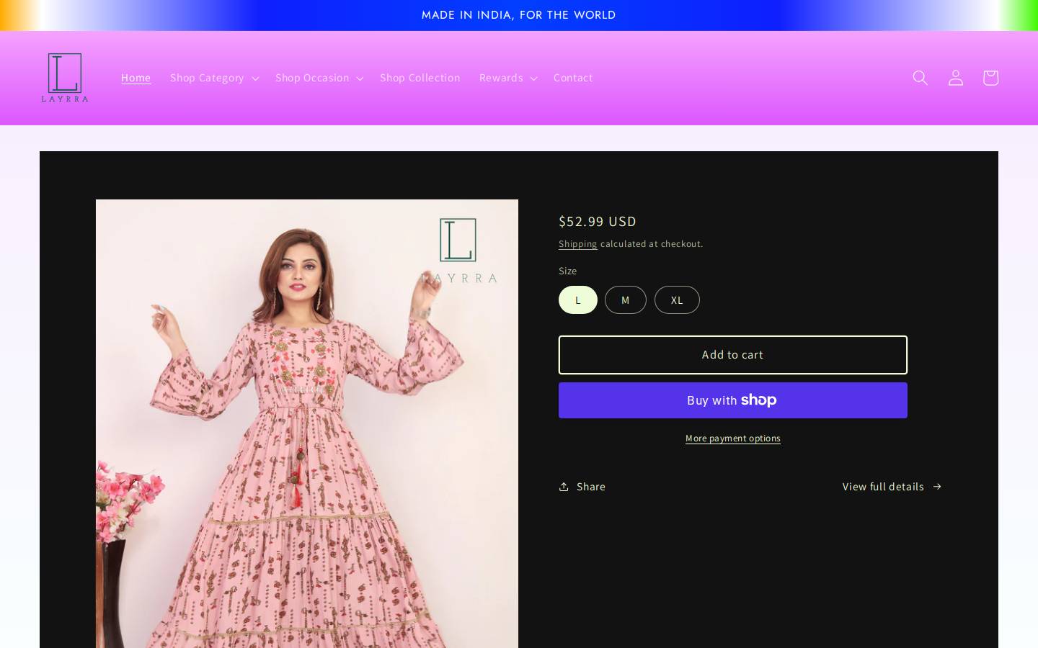Click the arrow next to View full details

pyautogui.click(x=937, y=487)
